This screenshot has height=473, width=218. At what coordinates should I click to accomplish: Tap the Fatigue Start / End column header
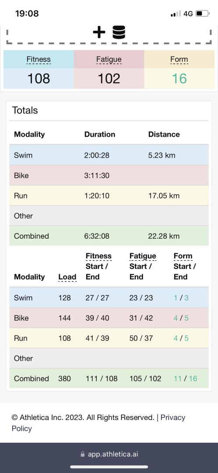pyautogui.click(x=143, y=266)
